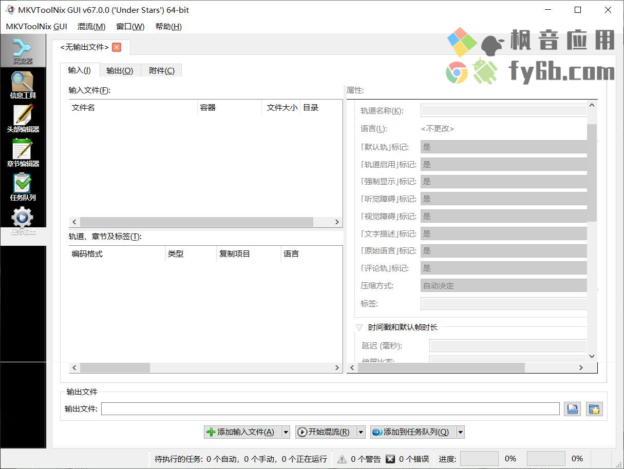
Task: Click the 文件名 column header
Action: point(133,108)
